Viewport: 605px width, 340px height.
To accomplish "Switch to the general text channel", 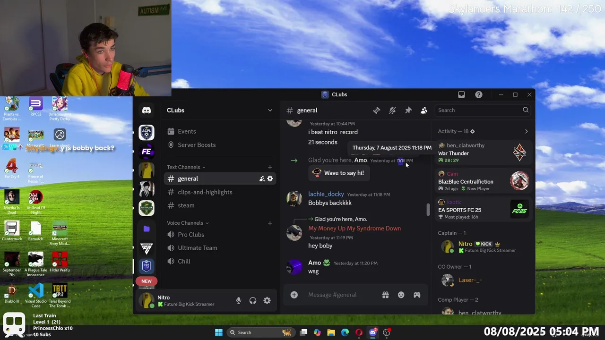I will click(x=219, y=178).
